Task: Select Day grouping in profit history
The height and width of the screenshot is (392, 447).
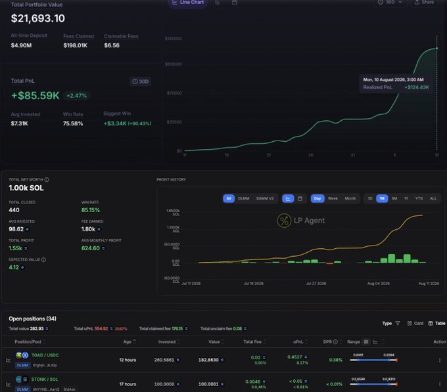Action: point(318,198)
